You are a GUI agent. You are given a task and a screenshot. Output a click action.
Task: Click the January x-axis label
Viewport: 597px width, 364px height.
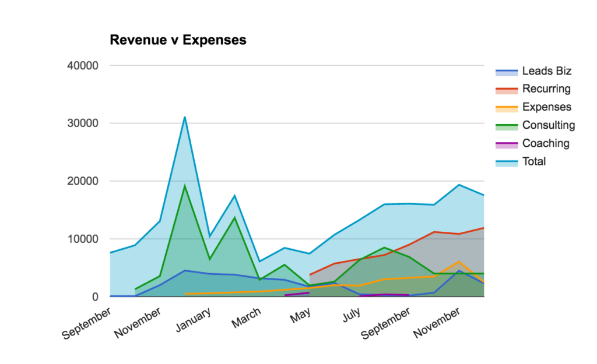(194, 320)
